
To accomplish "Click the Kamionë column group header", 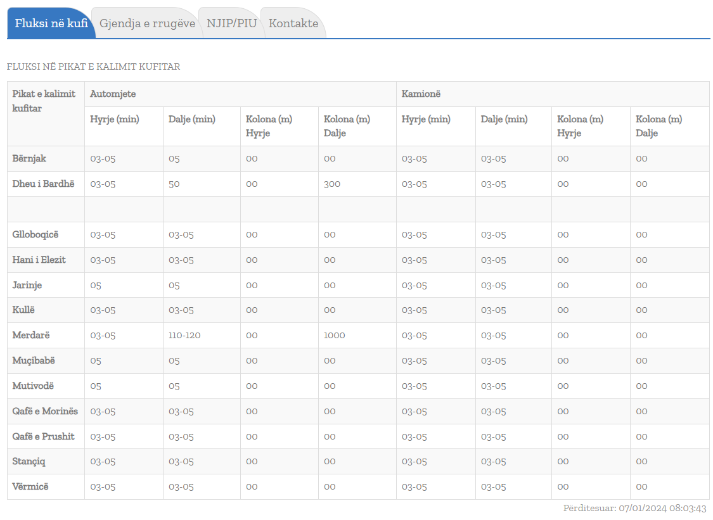I will (421, 94).
